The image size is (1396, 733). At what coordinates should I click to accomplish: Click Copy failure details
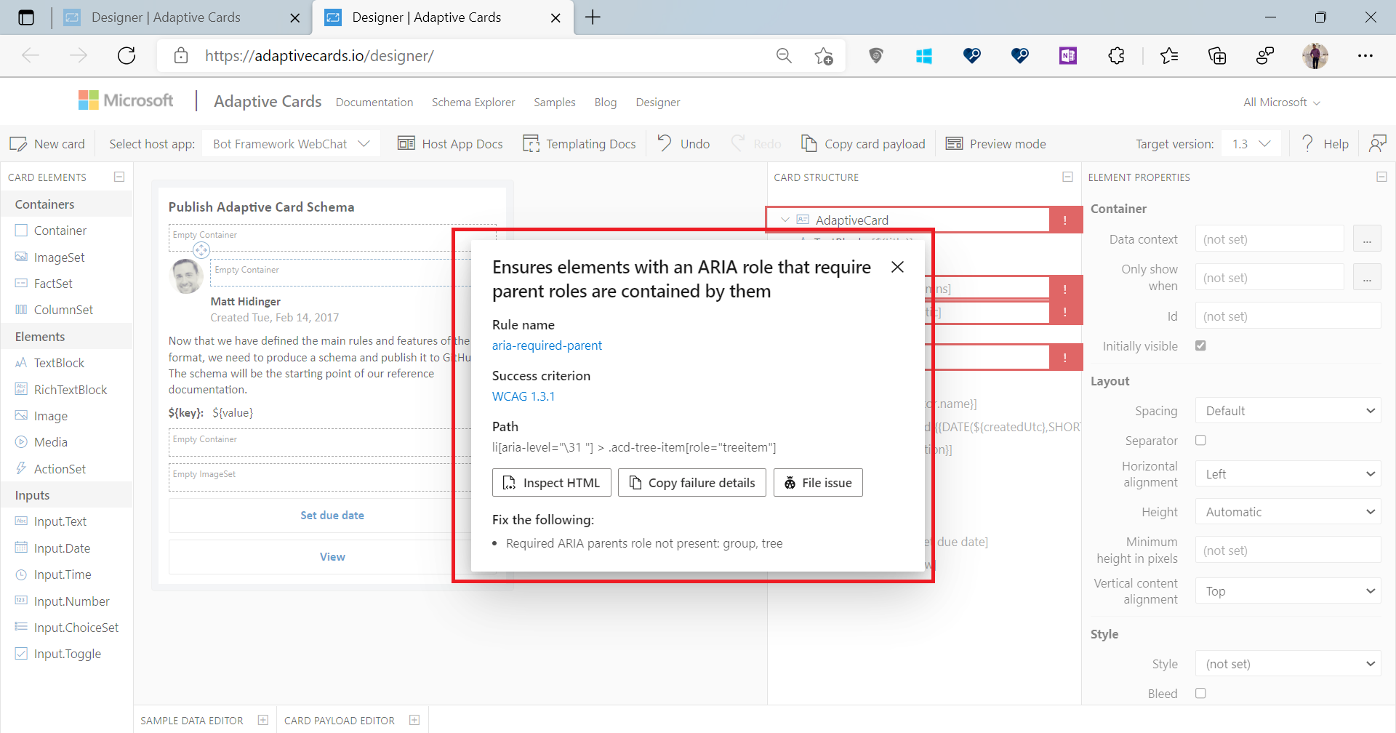tap(691, 482)
